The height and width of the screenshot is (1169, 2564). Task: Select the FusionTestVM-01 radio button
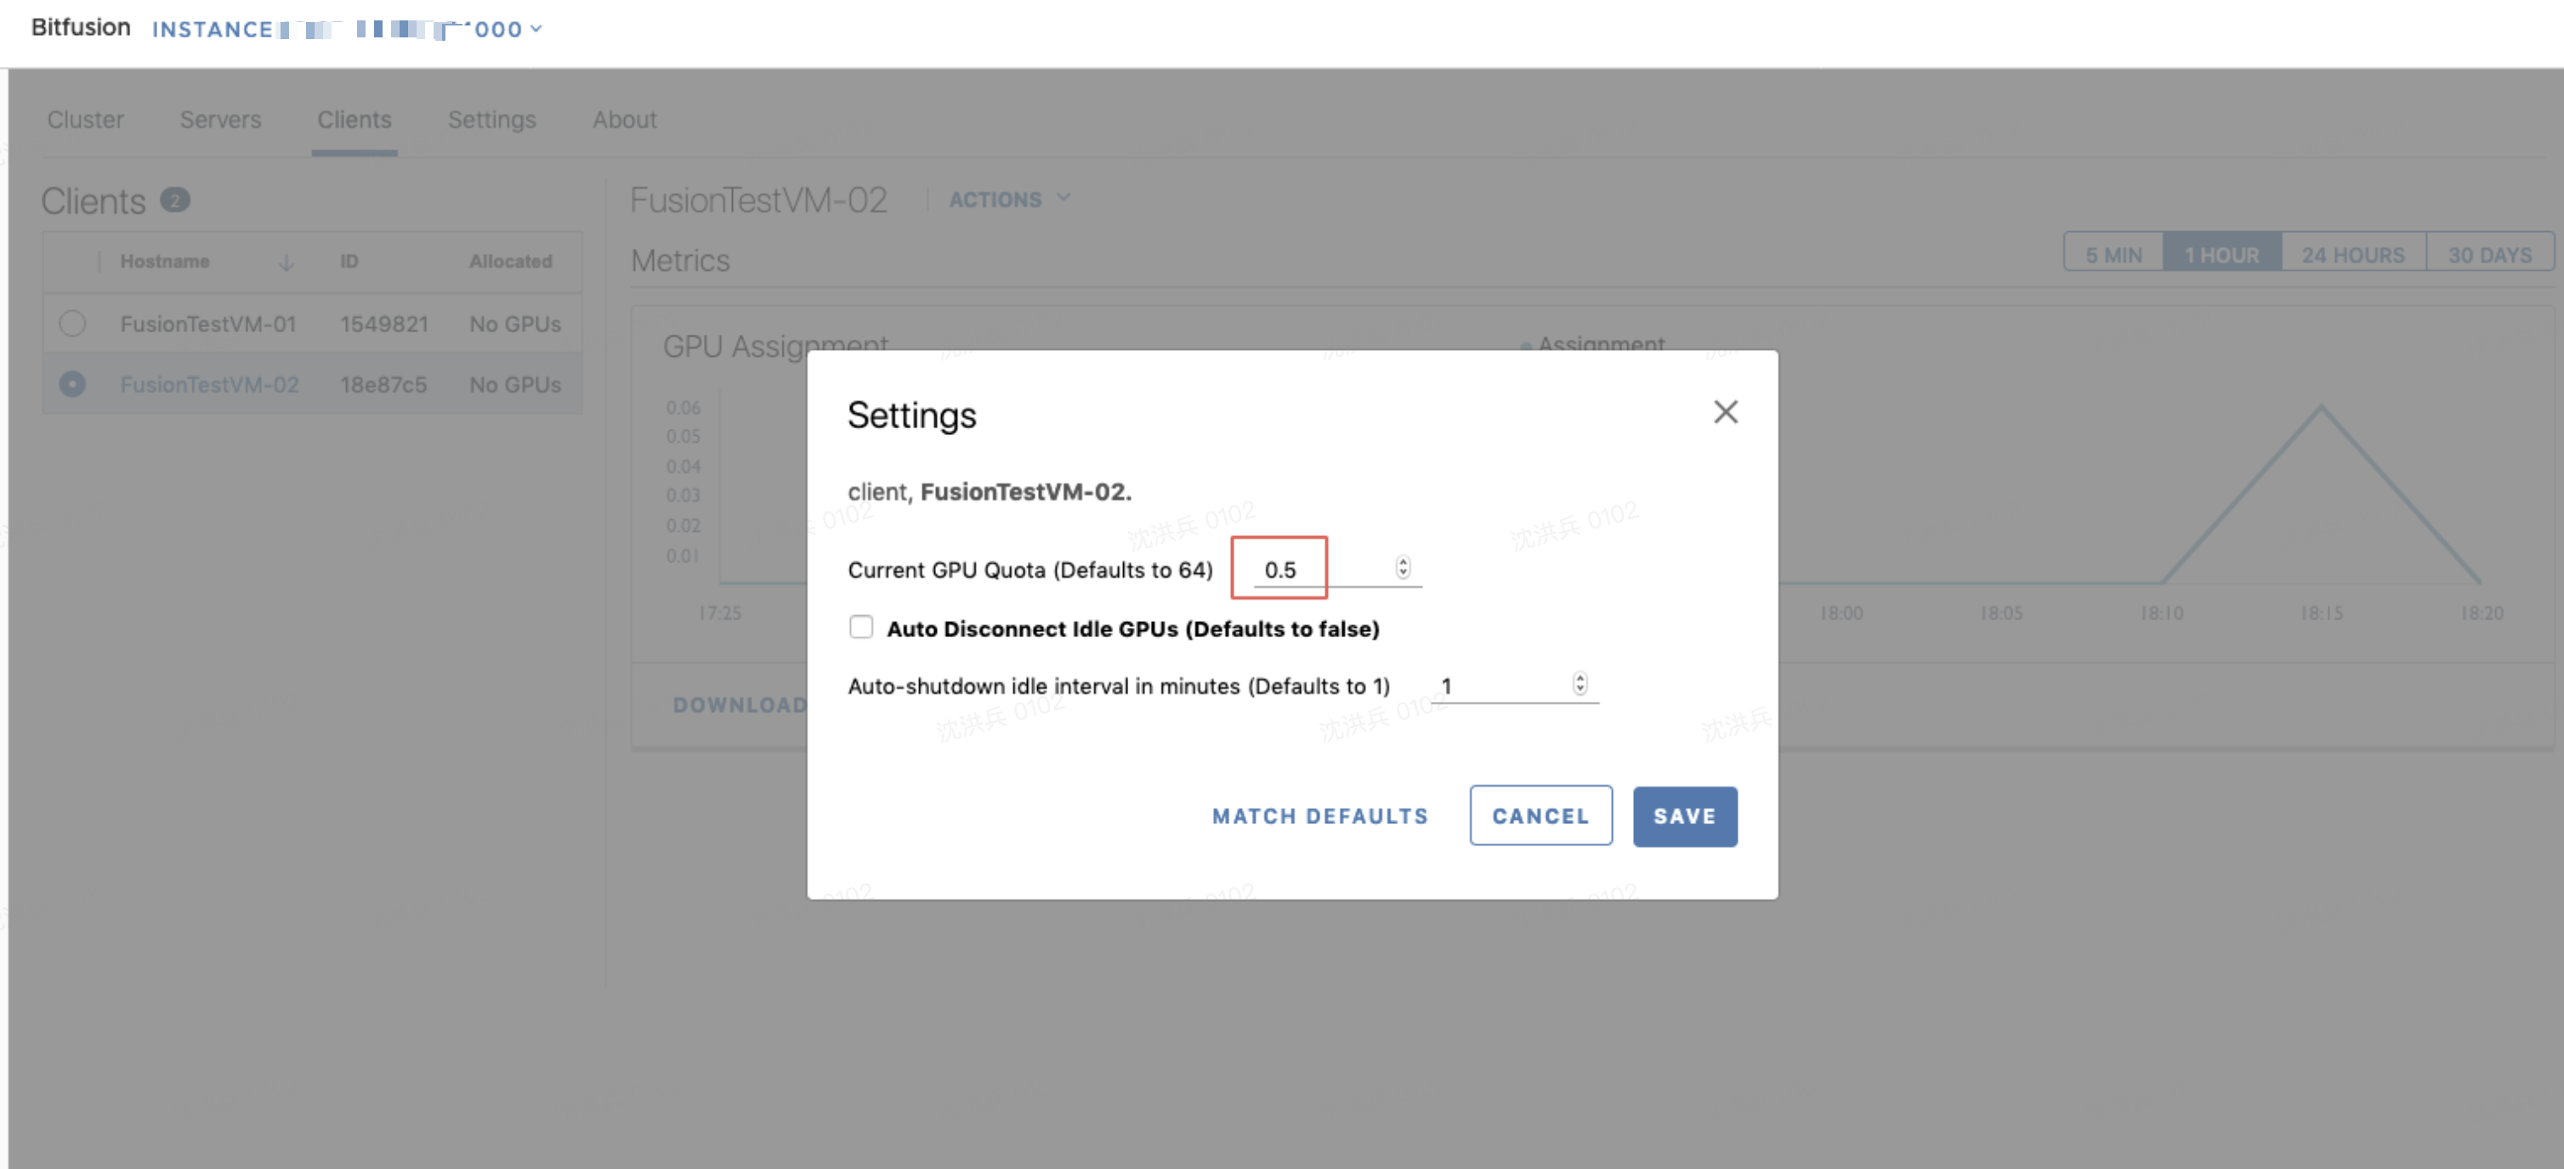[x=72, y=324]
